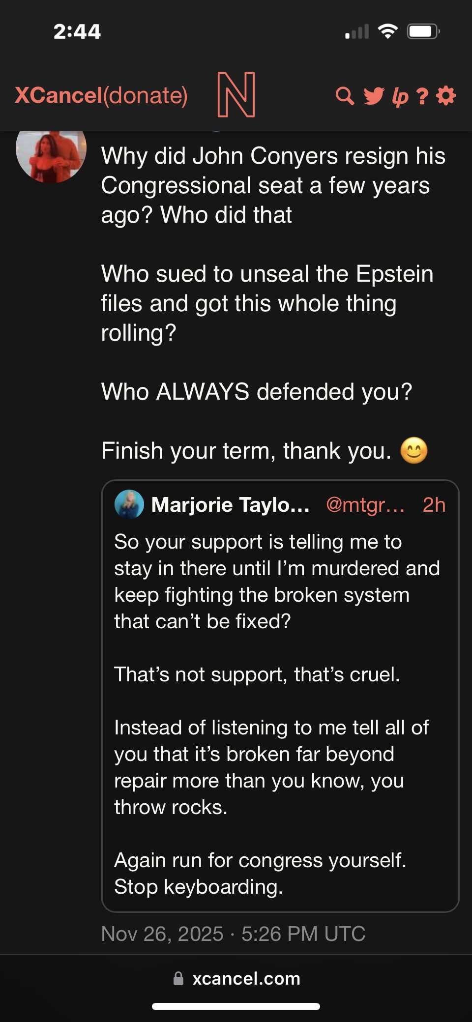Open the Liberapay donation icon
This screenshot has width=472, height=1022.
pos(400,97)
